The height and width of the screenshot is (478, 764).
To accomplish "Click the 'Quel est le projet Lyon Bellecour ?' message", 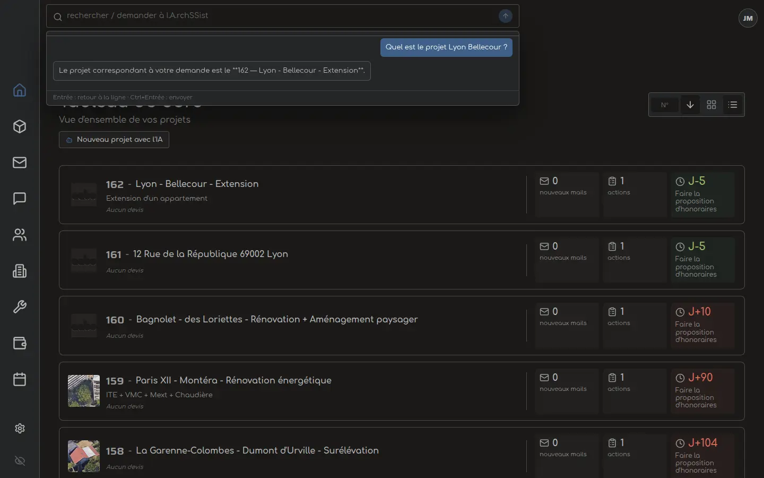I will tap(446, 47).
